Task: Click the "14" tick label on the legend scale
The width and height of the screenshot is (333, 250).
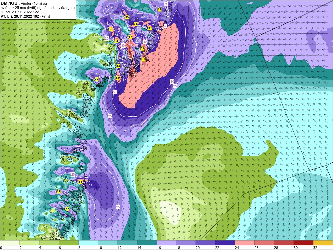Action: click(139, 248)
